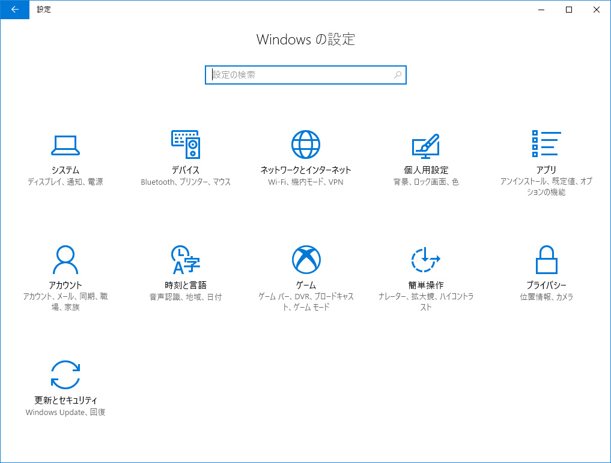611x463 pixels.
Task: Go back with the arrow button
Action: [x=15, y=10]
